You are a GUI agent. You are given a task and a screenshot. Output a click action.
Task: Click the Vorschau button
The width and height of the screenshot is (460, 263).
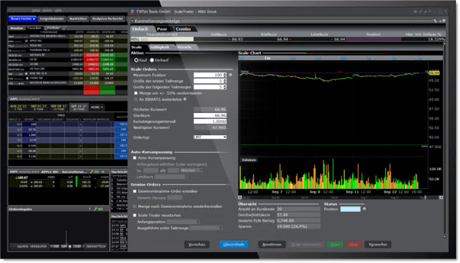(196, 244)
